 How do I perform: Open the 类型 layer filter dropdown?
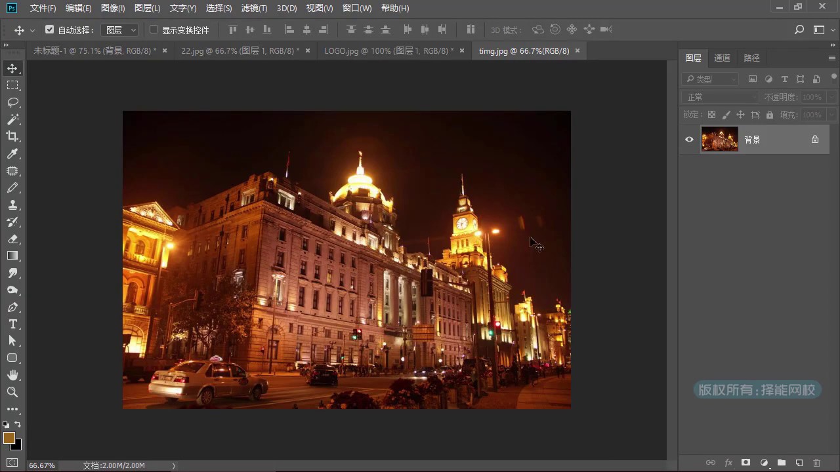pos(711,79)
